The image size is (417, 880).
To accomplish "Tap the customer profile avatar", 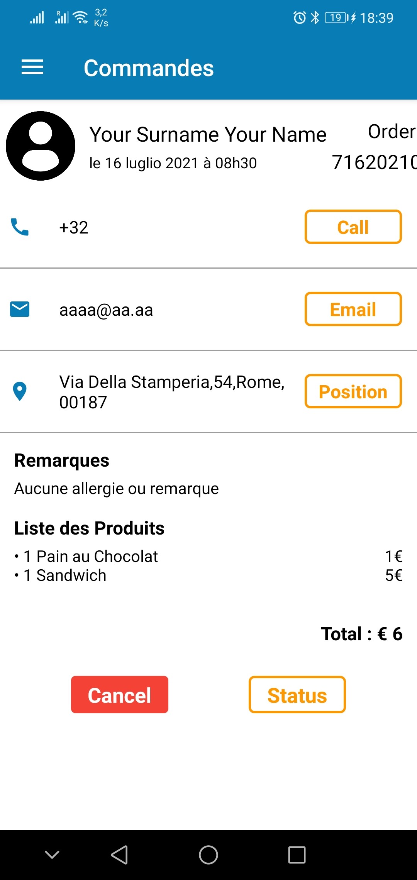I will pos(41,146).
